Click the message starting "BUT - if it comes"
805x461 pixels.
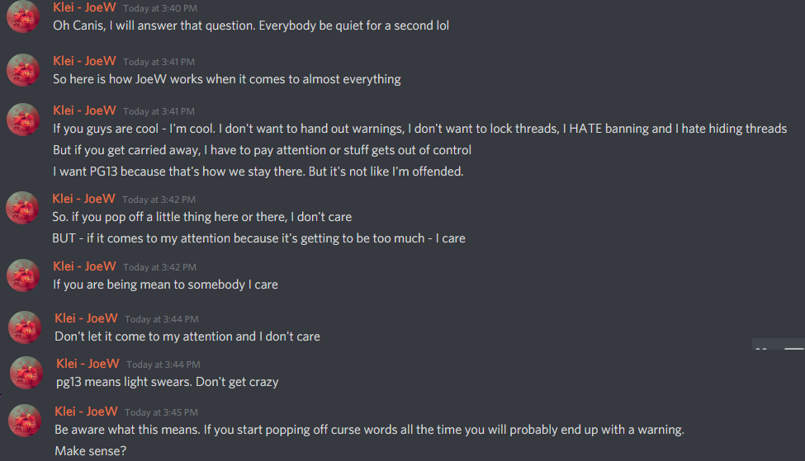pyautogui.click(x=258, y=238)
